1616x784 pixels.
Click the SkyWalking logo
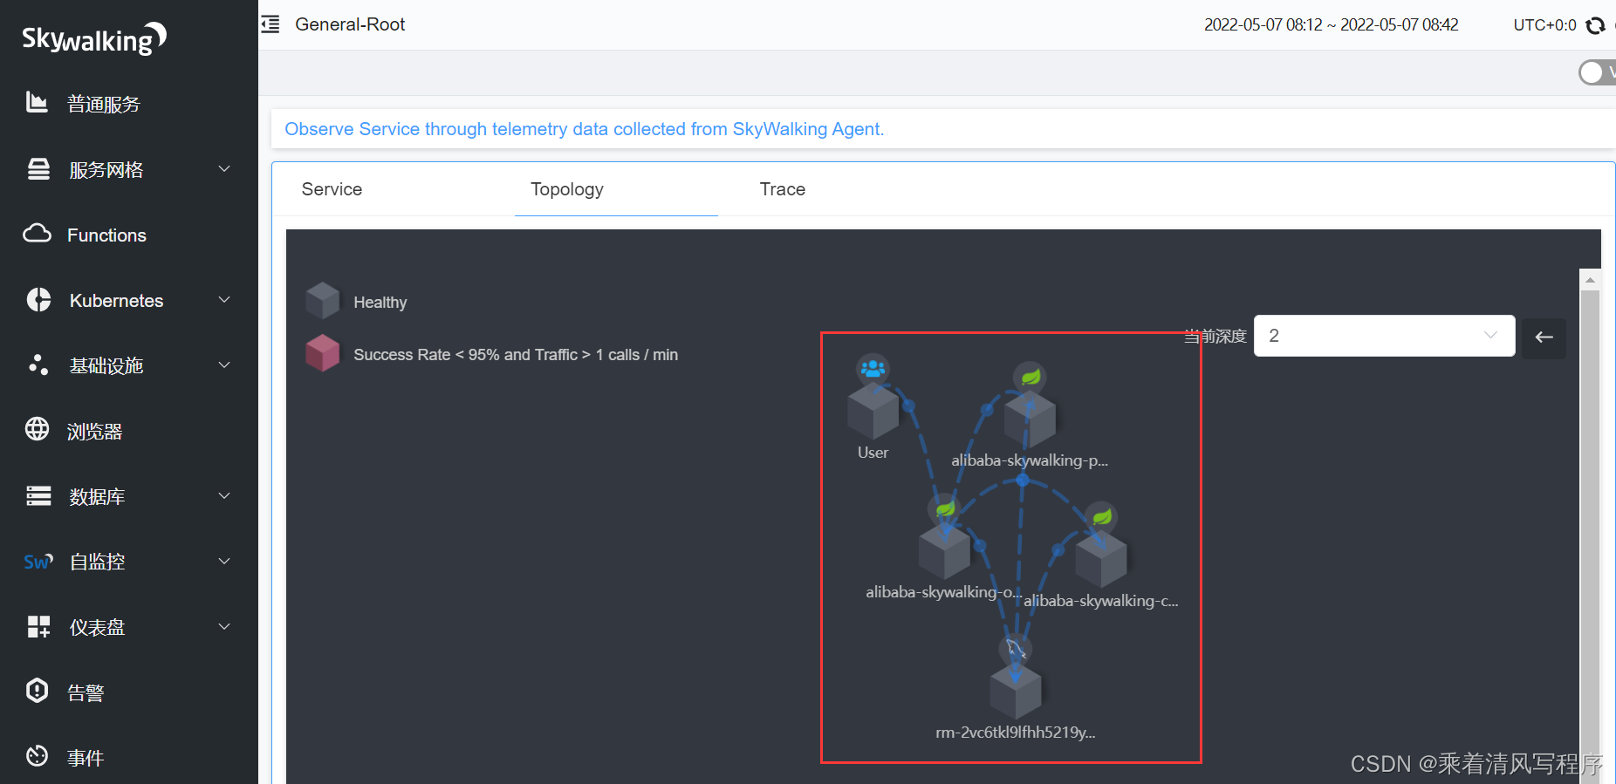tap(94, 38)
